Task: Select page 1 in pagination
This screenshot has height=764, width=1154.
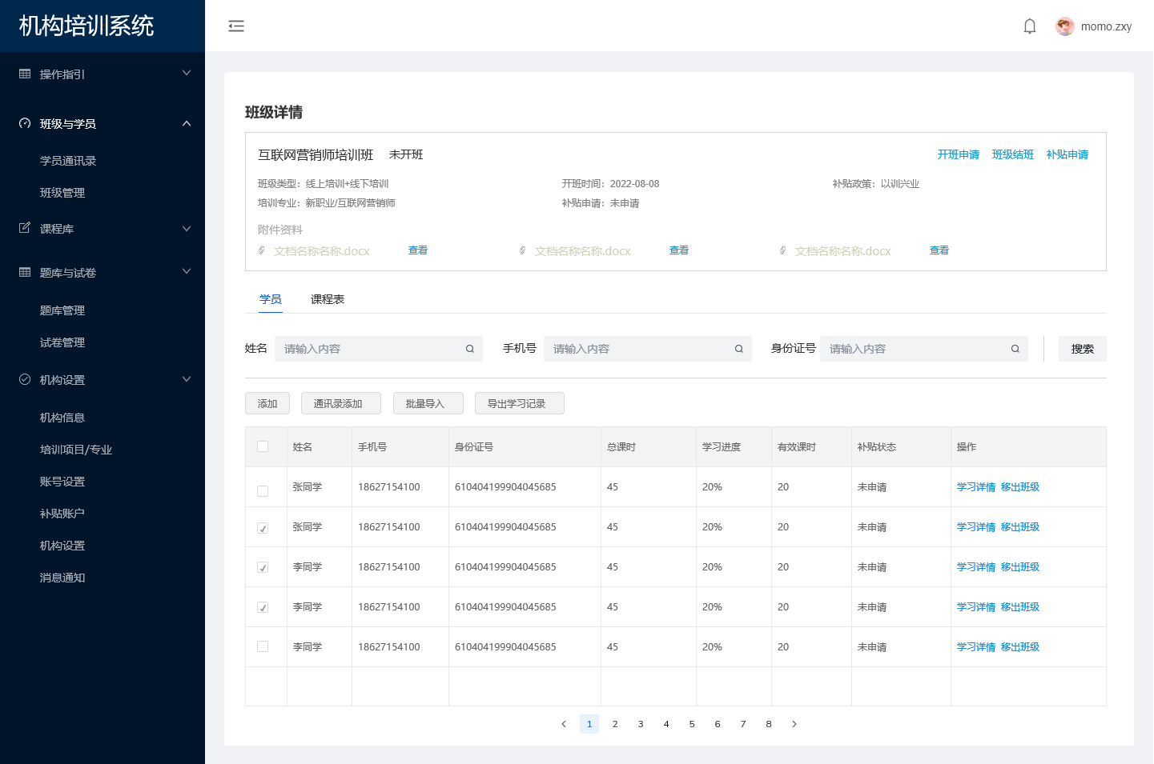Action: click(589, 724)
